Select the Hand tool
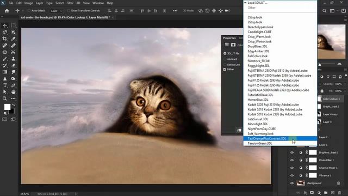The width and height of the screenshot is (348, 196). (x=13, y=92)
